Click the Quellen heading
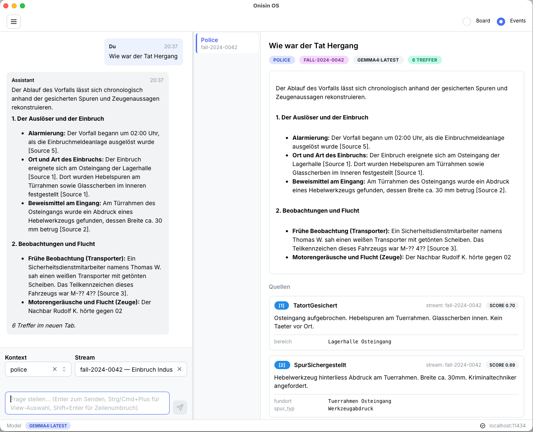533x432 pixels. [279, 287]
